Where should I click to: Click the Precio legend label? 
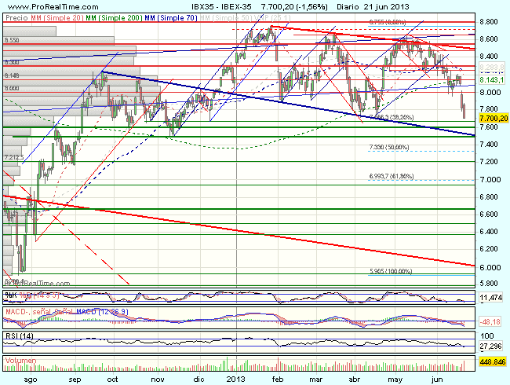14,17
